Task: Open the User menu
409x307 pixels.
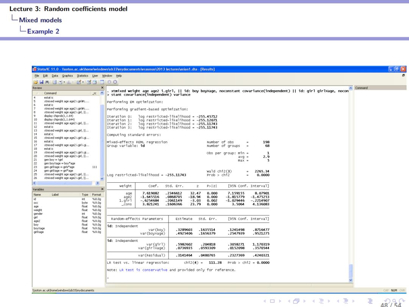Action: 95,76
